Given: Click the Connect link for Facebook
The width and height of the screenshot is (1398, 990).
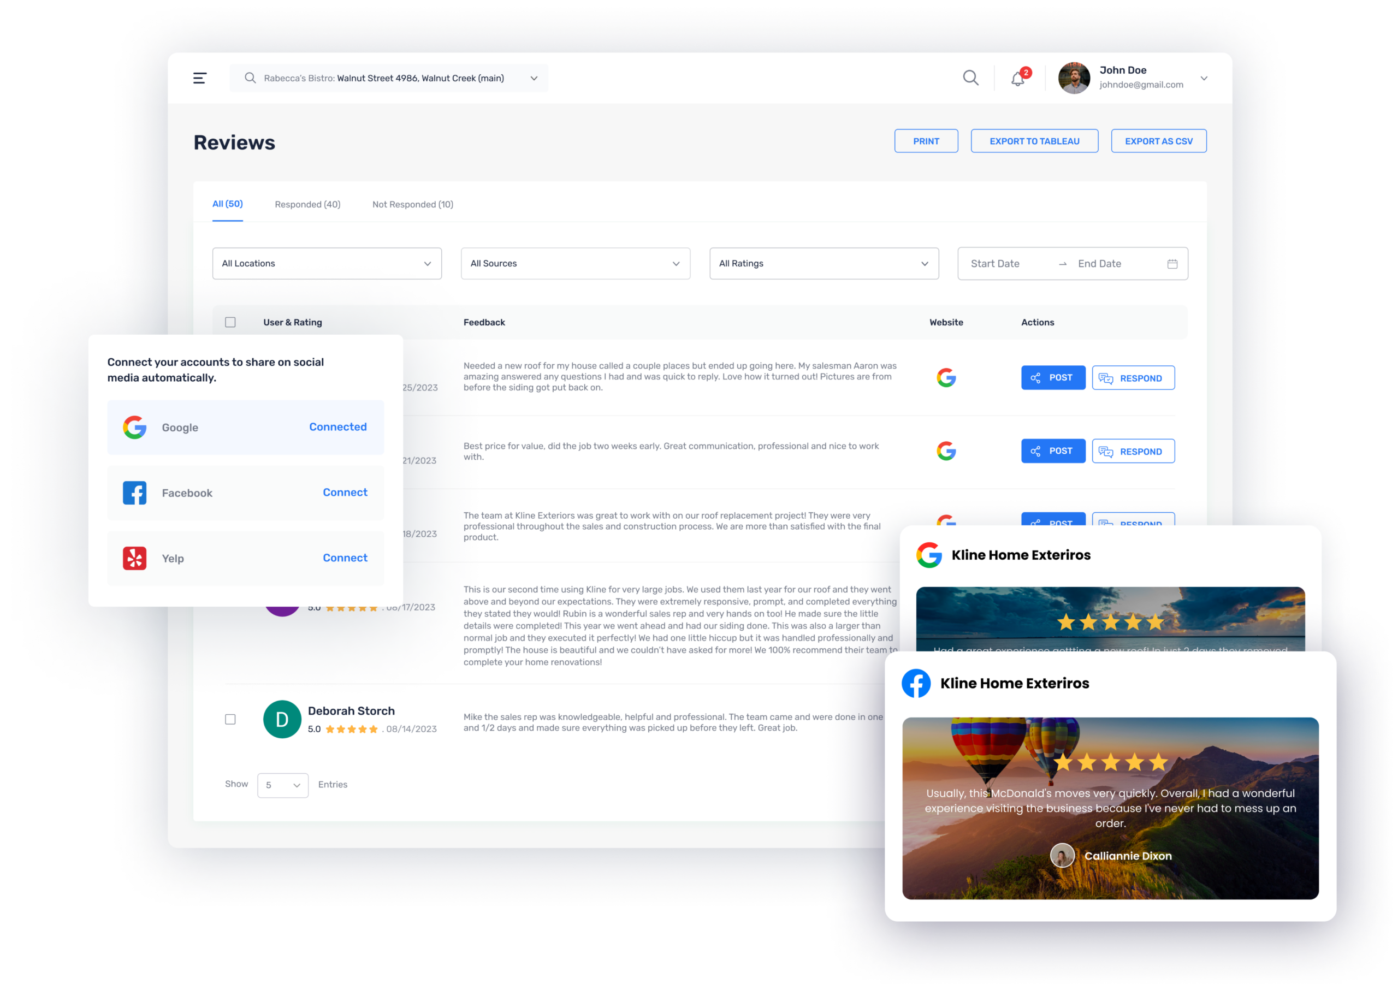Looking at the screenshot, I should [x=345, y=493].
